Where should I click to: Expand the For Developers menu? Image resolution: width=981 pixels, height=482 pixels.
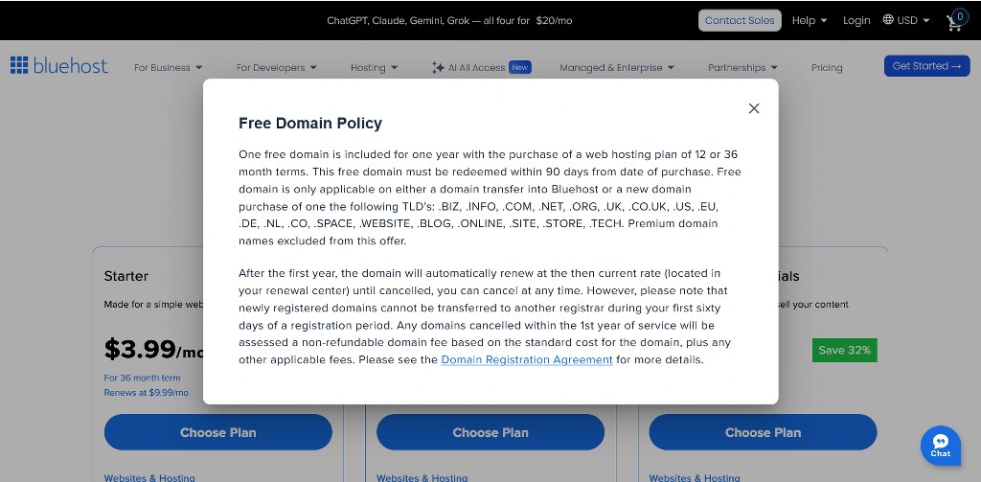[276, 68]
